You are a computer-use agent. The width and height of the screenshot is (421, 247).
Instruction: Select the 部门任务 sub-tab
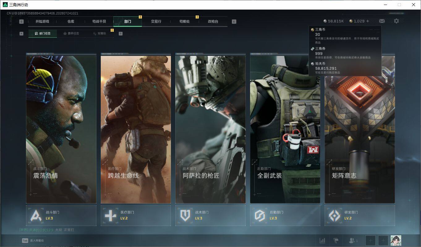pyautogui.click(x=43, y=33)
